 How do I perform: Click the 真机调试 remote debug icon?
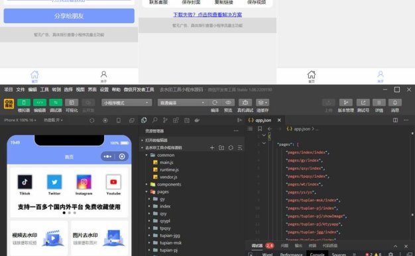[x=245, y=102]
